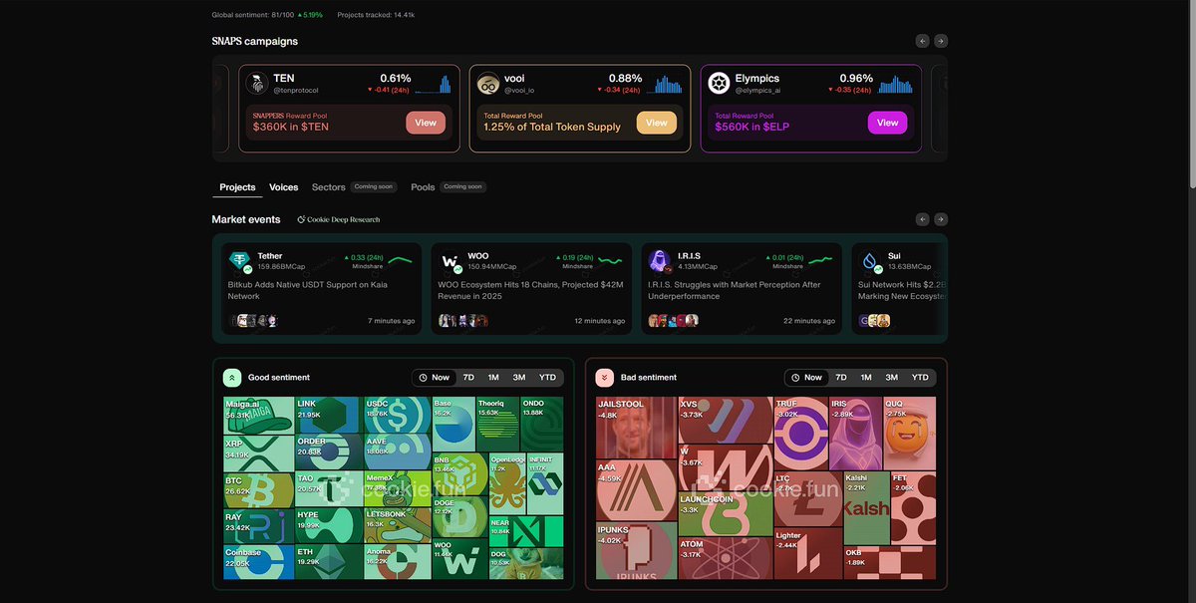Open the BTC tile in Good sentiment
The width and height of the screenshot is (1196, 603).
259,492
